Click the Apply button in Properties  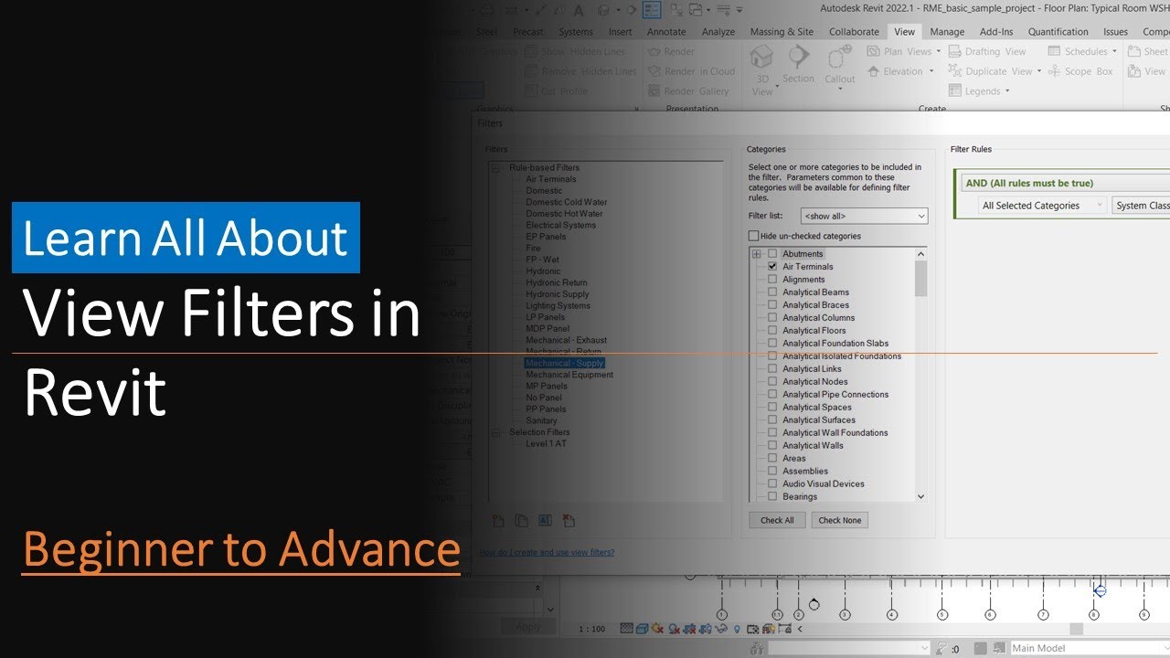click(x=528, y=627)
